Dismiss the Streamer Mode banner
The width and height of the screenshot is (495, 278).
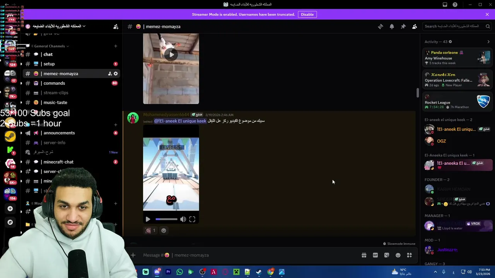487,14
